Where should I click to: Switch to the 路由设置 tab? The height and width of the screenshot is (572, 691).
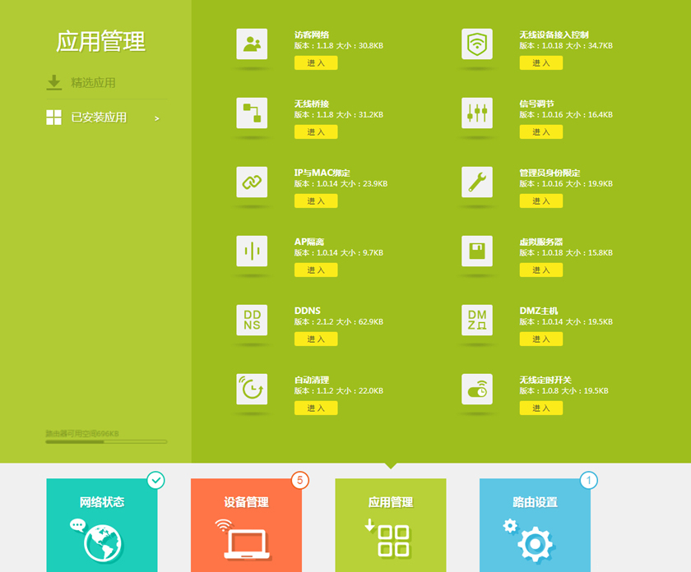(x=536, y=524)
